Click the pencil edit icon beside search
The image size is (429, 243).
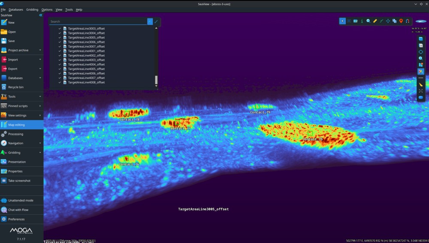tap(156, 21)
